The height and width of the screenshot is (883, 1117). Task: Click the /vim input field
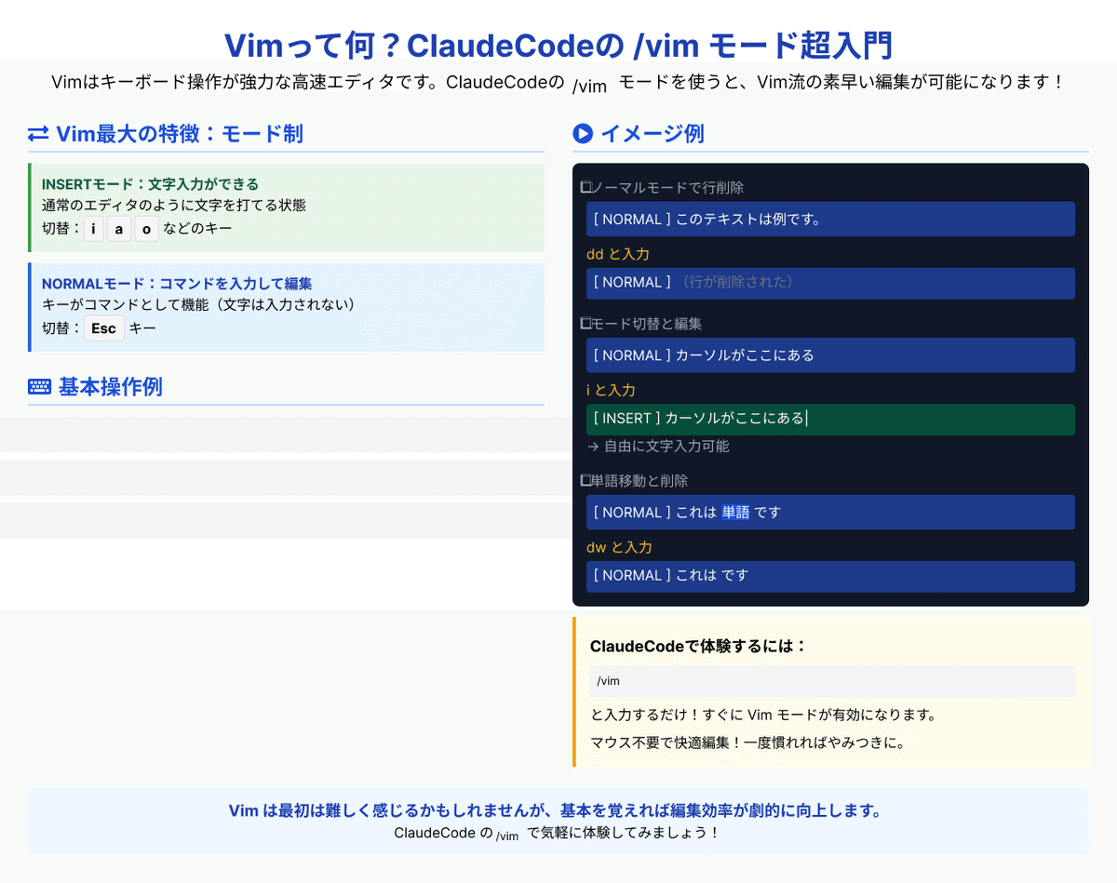(x=831, y=680)
